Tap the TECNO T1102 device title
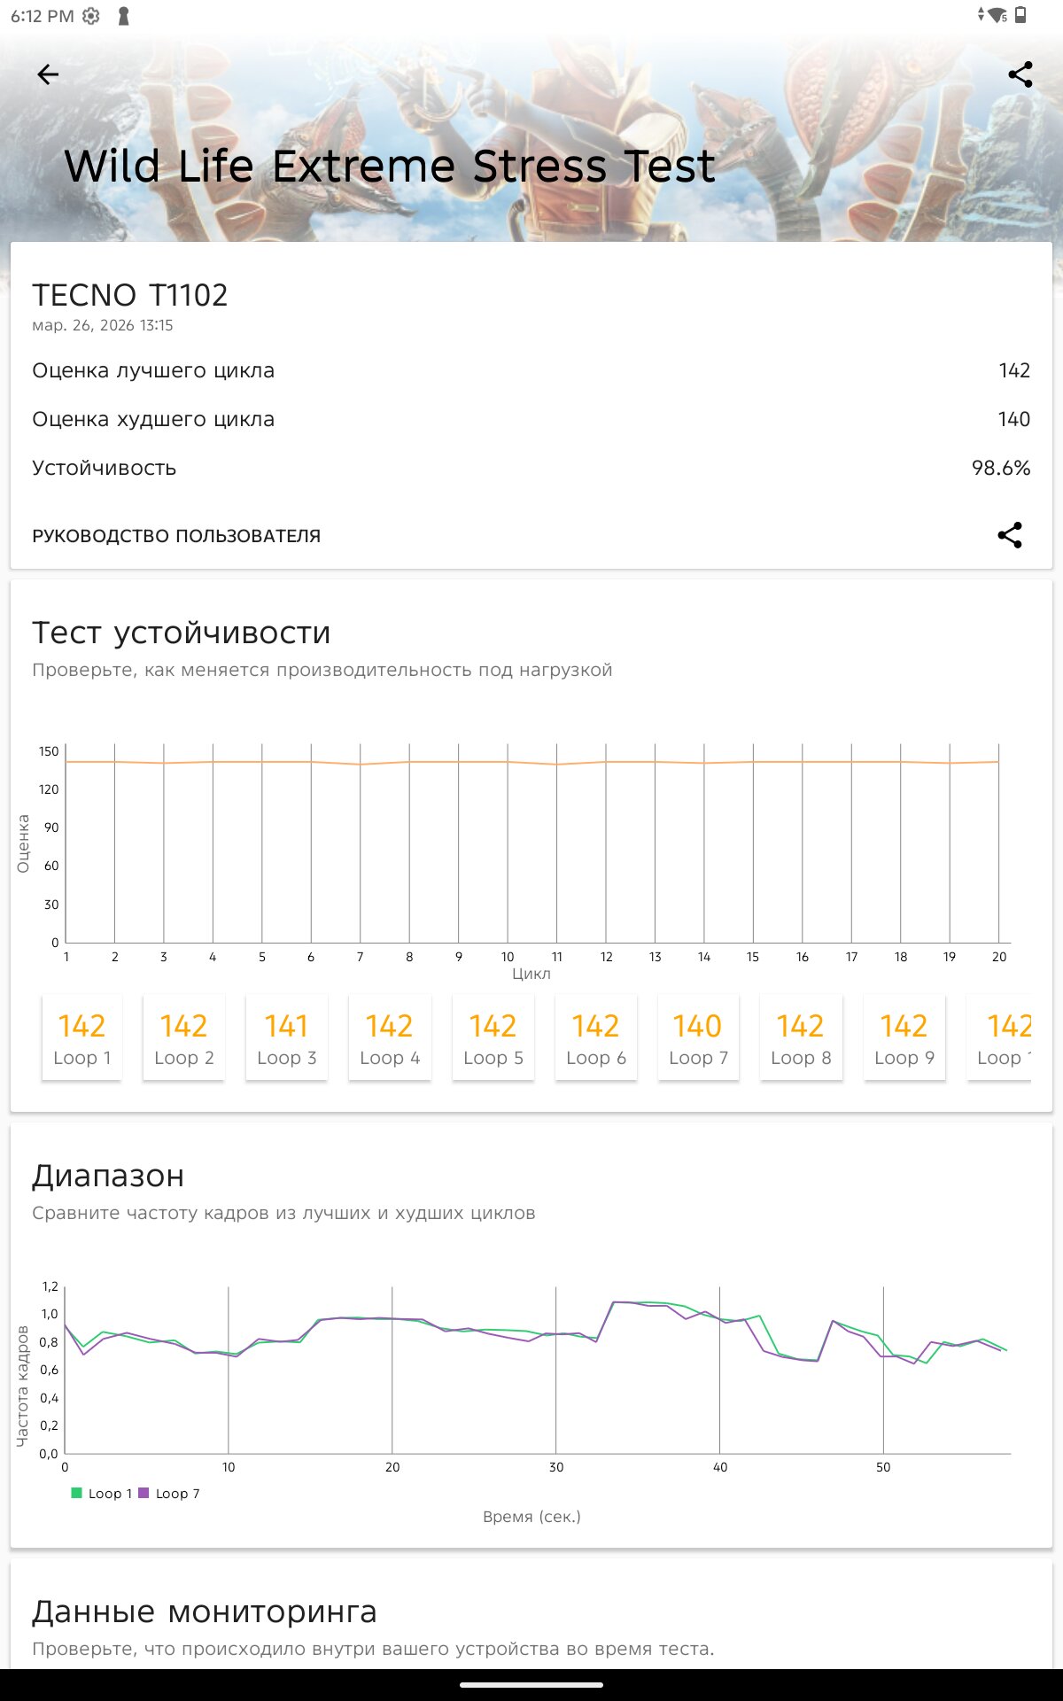This screenshot has width=1063, height=1701. pyautogui.click(x=130, y=295)
